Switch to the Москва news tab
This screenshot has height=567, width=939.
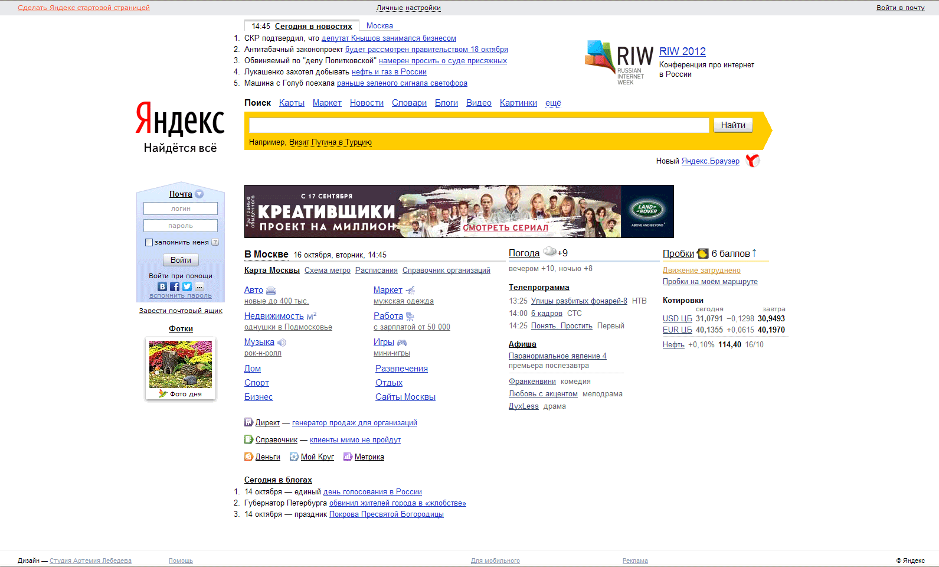point(379,26)
